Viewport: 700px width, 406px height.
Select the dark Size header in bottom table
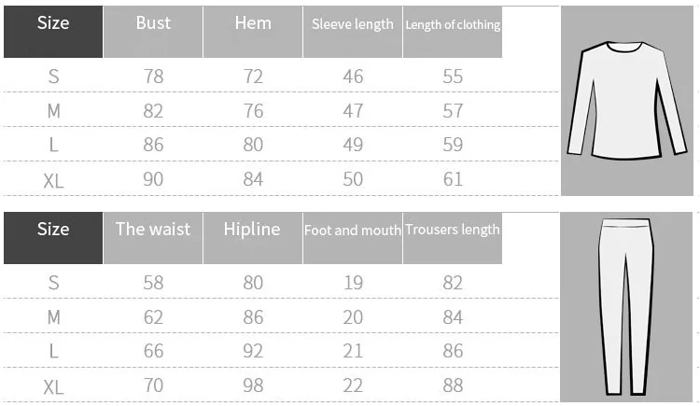(53, 238)
